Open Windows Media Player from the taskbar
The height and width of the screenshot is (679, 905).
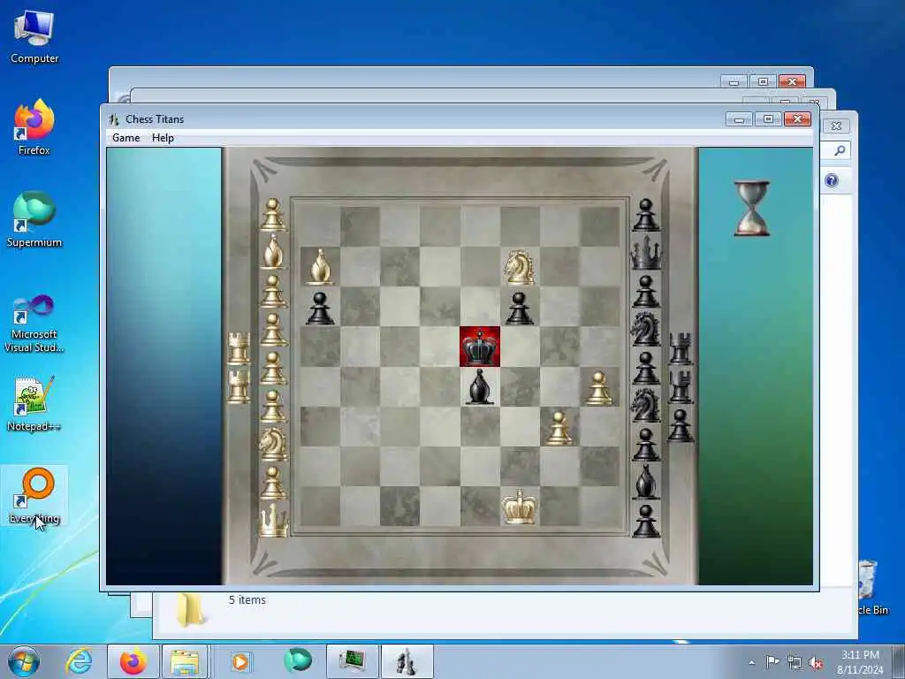(x=240, y=661)
